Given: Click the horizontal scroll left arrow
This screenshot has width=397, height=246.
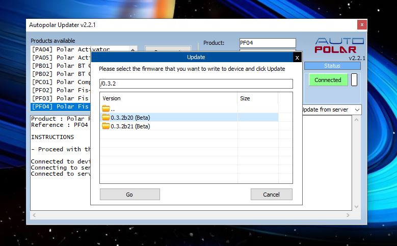Looking at the screenshot, I should coord(34,215).
